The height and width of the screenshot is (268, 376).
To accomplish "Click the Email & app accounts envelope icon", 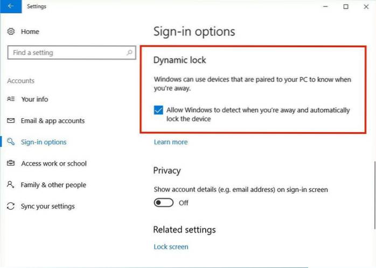I will pos(11,121).
